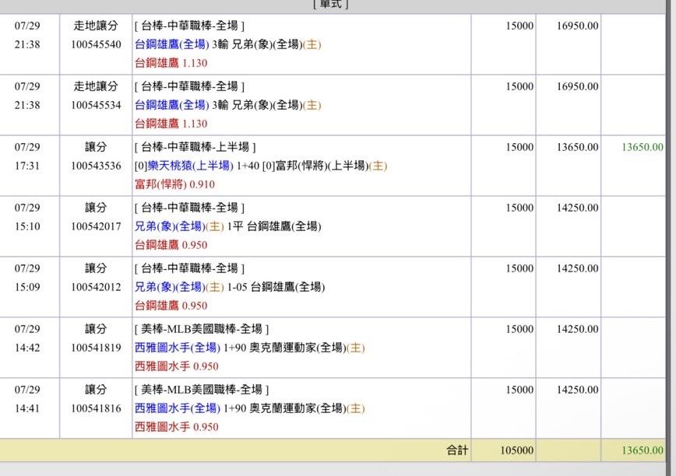Click 西雅圖水手 1+90 matchup in order 100541819 row
The height and width of the screenshot is (476, 676).
[x=250, y=348]
